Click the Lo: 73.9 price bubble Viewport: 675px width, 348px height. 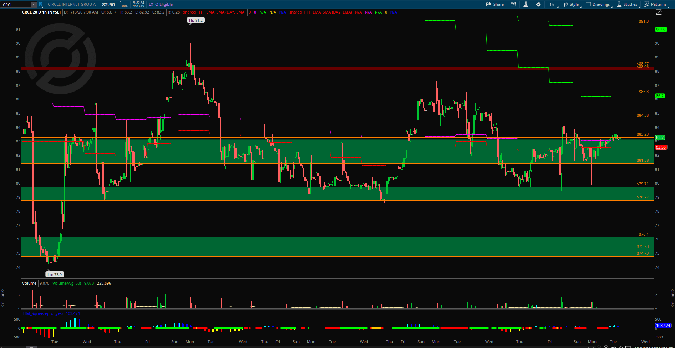click(55, 275)
